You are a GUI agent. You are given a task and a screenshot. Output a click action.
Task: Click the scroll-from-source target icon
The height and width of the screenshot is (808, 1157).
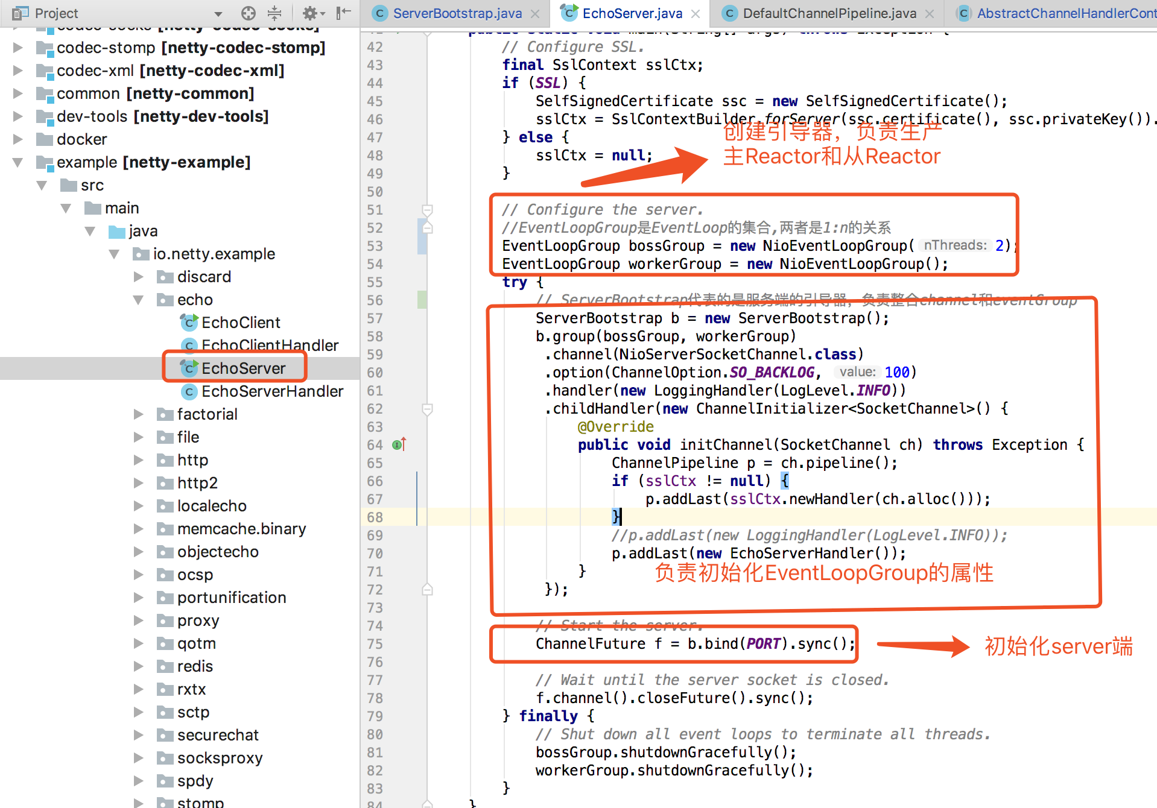click(x=248, y=13)
